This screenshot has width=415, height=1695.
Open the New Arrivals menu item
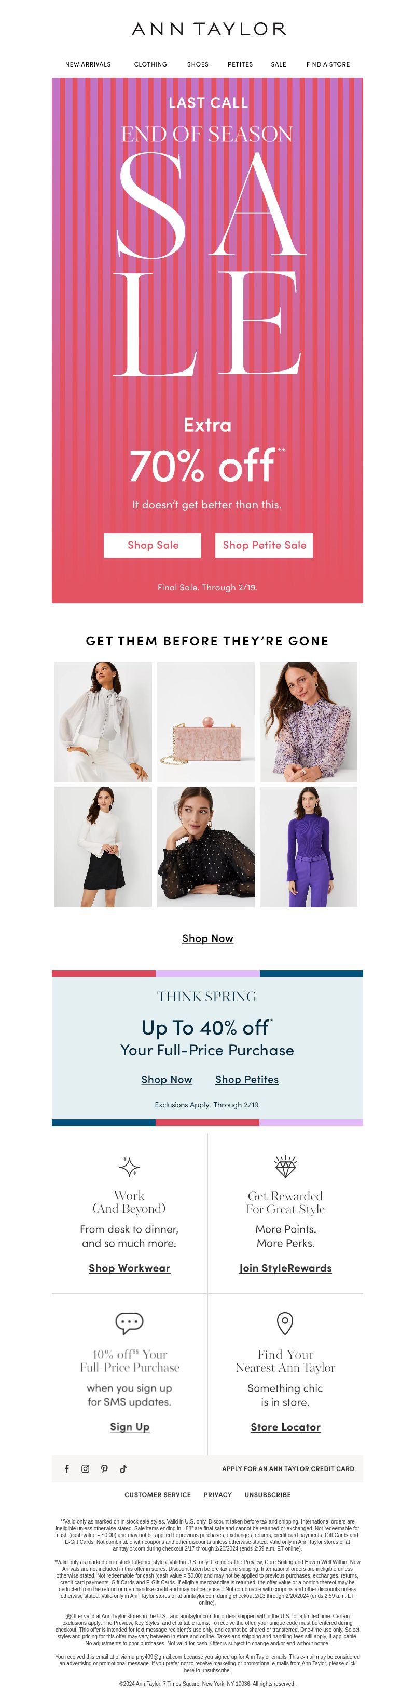coord(88,64)
